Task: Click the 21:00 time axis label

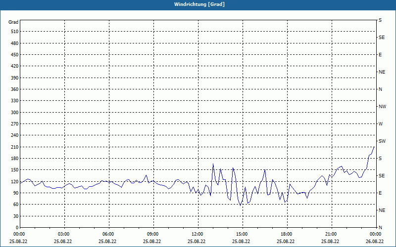Action: pyautogui.click(x=332, y=234)
